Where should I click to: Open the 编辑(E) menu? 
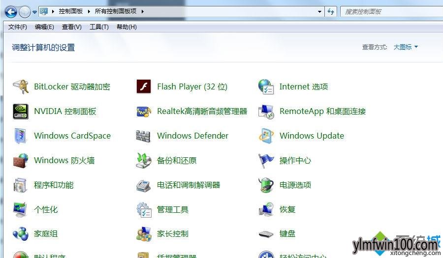[44, 27]
